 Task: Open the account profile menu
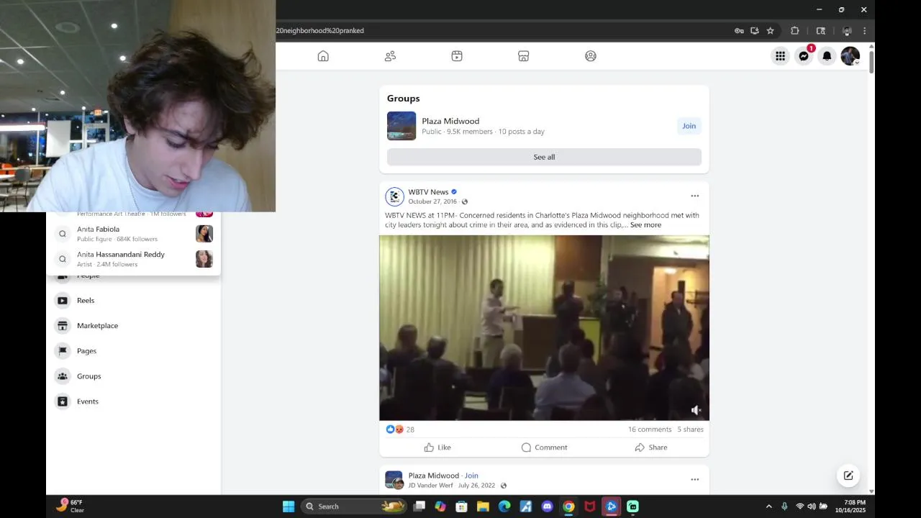click(x=850, y=56)
